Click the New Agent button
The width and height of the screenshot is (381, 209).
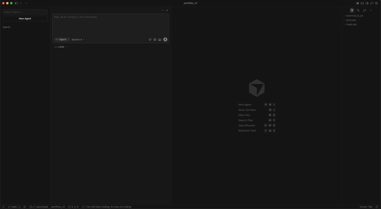[x=25, y=19]
